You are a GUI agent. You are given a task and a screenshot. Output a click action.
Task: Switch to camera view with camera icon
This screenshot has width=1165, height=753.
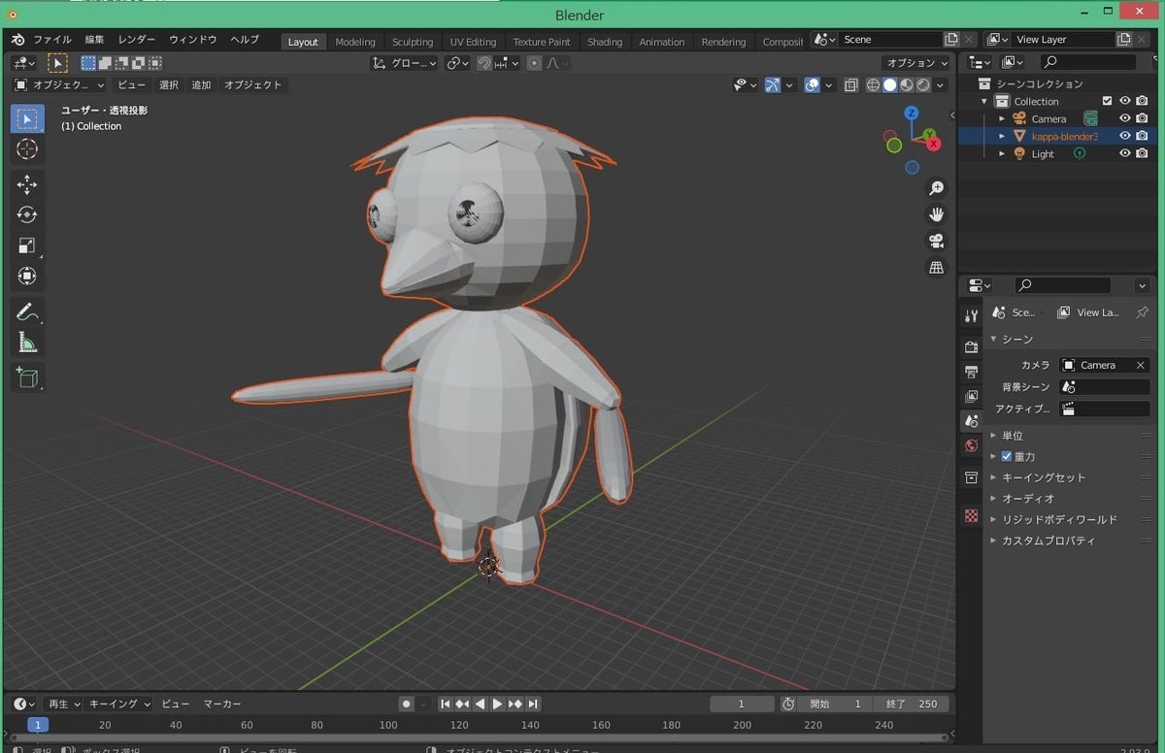(x=937, y=241)
